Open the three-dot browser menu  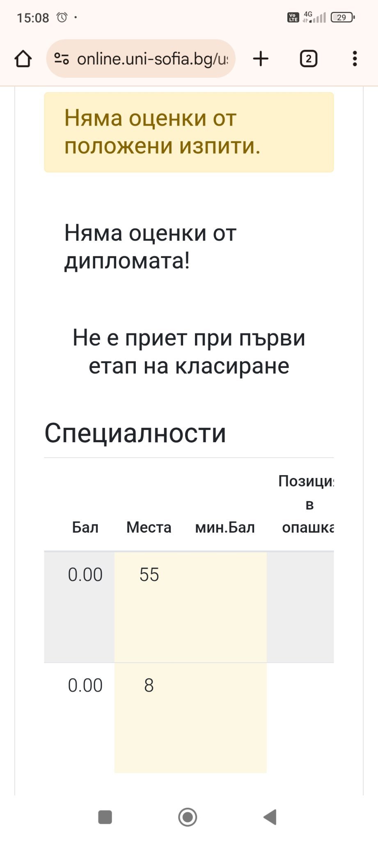pos(355,59)
